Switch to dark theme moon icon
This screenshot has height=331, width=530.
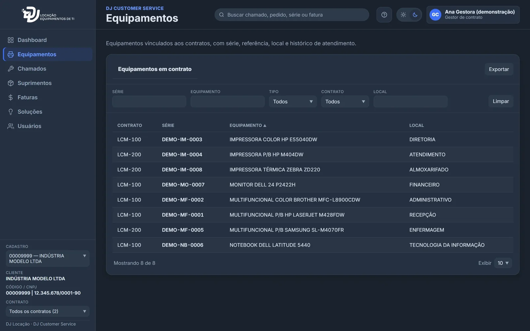click(x=415, y=15)
